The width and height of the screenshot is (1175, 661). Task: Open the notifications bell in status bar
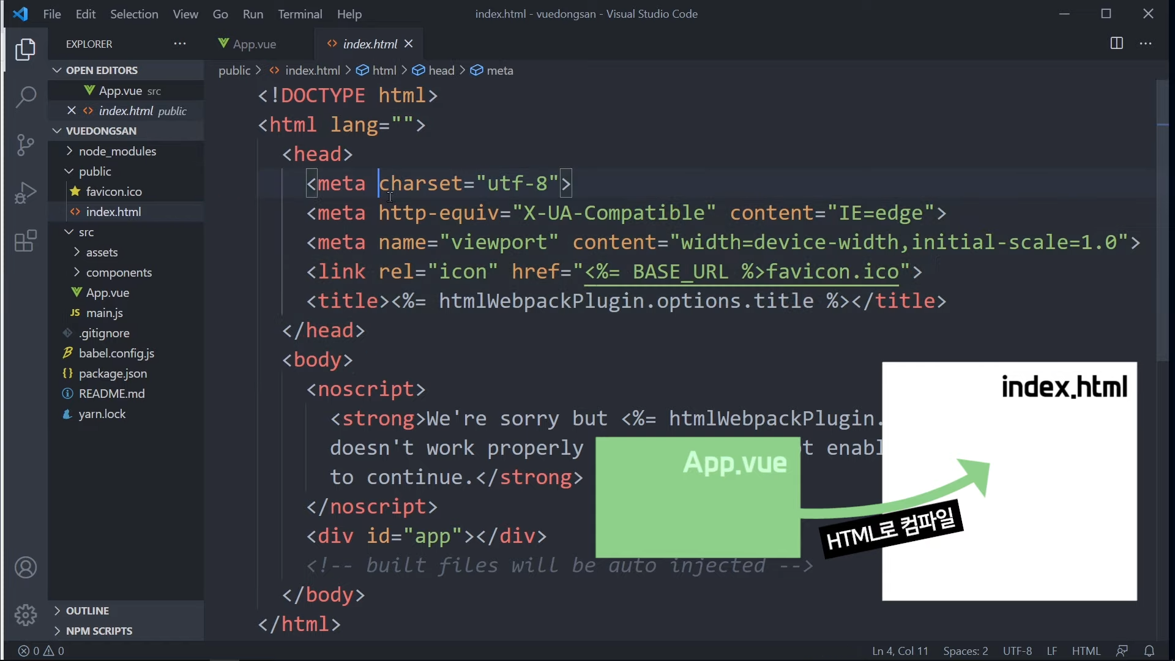tap(1149, 651)
